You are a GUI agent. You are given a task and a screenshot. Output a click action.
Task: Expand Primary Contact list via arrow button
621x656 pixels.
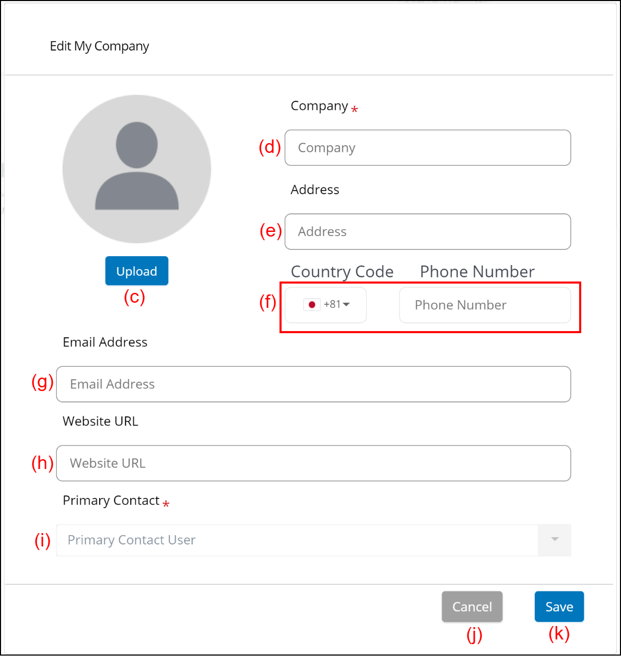point(554,540)
